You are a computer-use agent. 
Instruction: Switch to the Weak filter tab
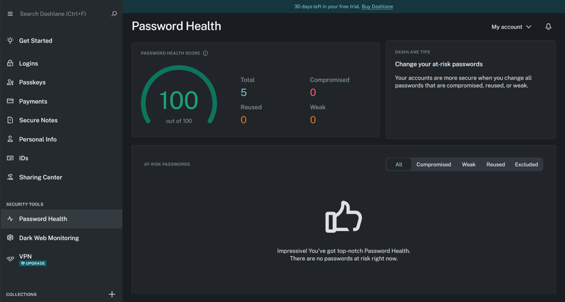(x=468, y=164)
